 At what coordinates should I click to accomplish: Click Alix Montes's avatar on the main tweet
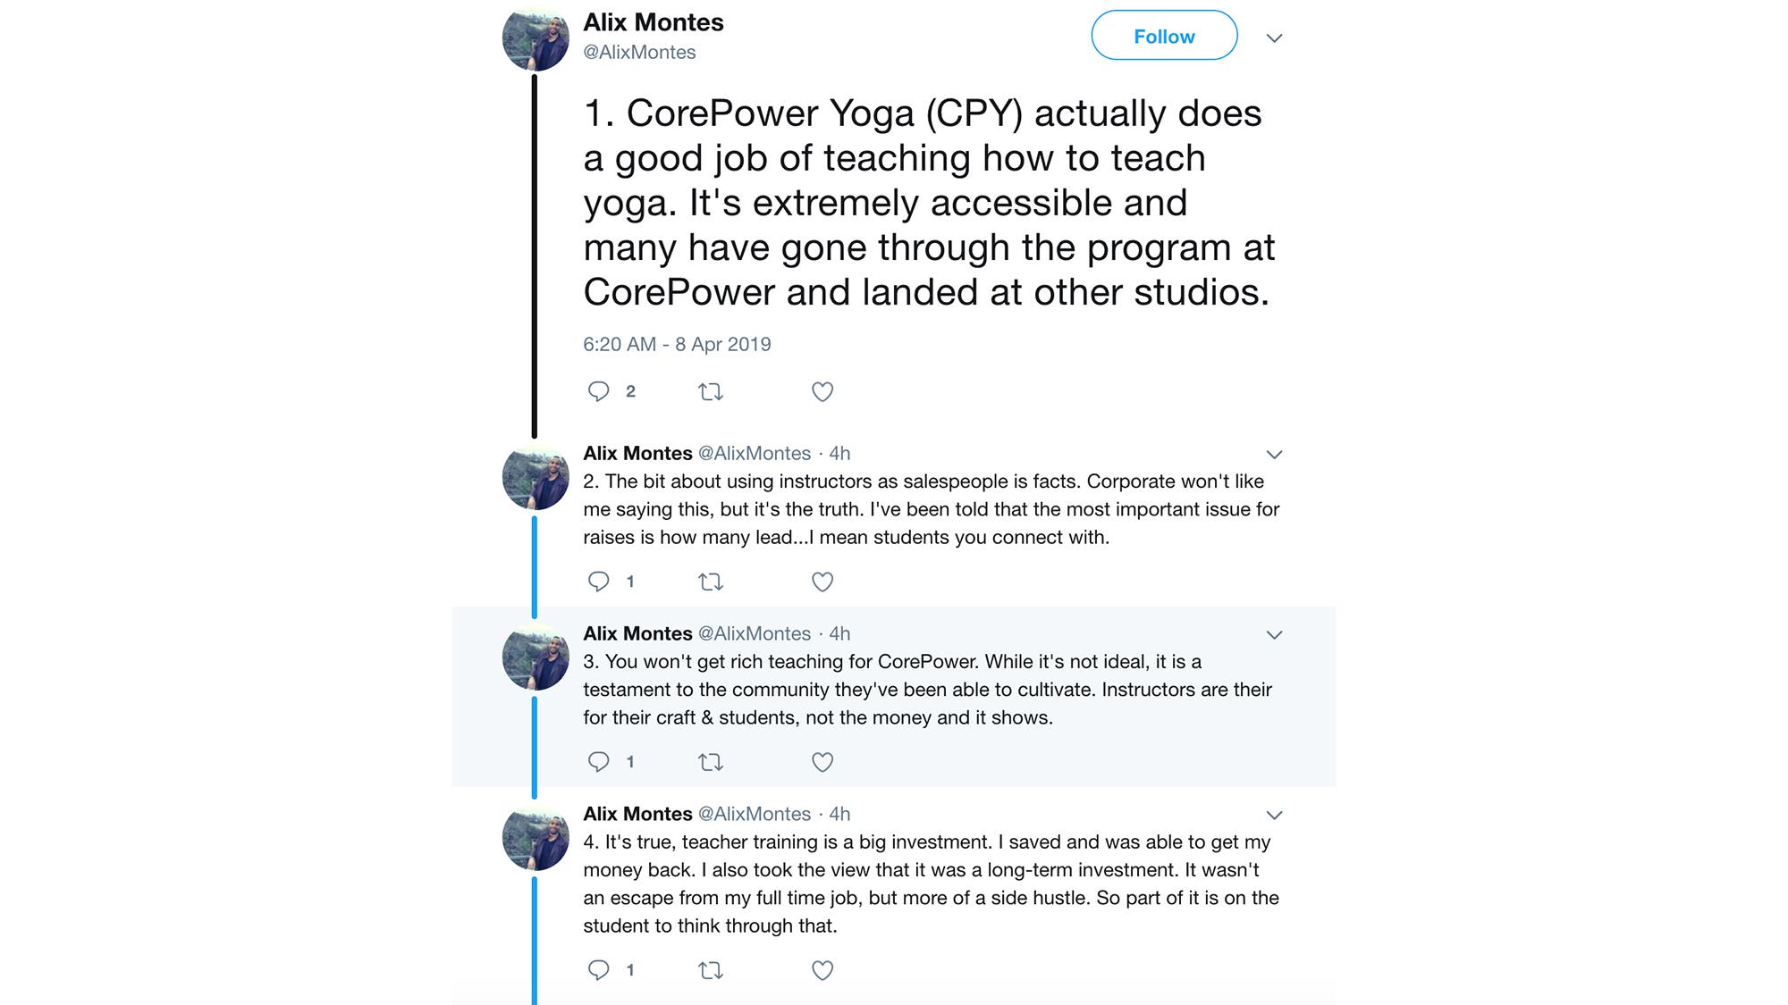tap(536, 38)
